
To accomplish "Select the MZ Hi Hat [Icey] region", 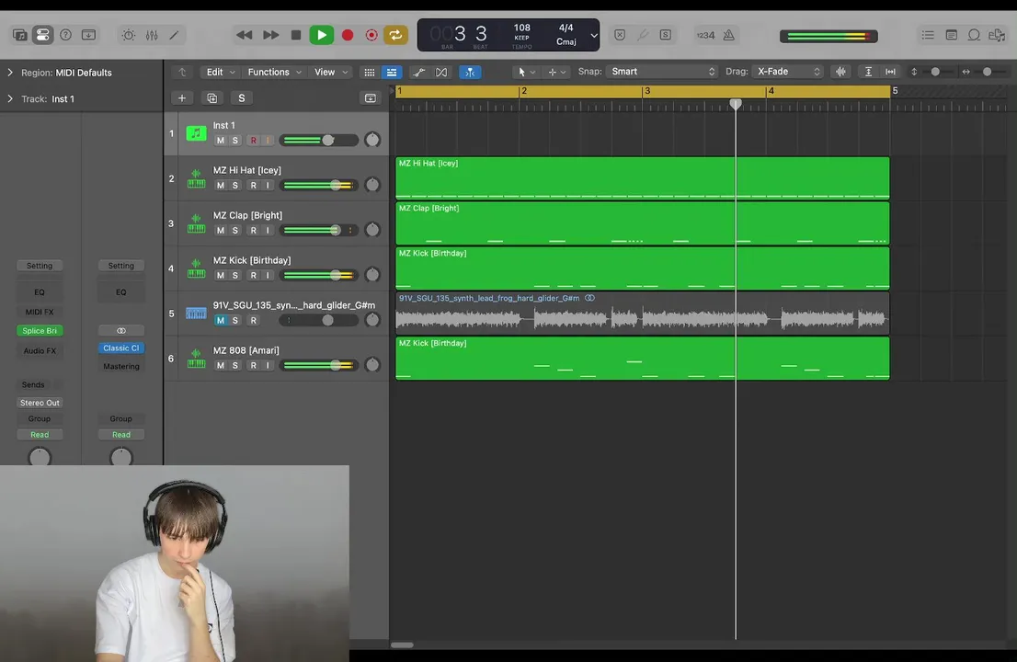I will pyautogui.click(x=642, y=178).
